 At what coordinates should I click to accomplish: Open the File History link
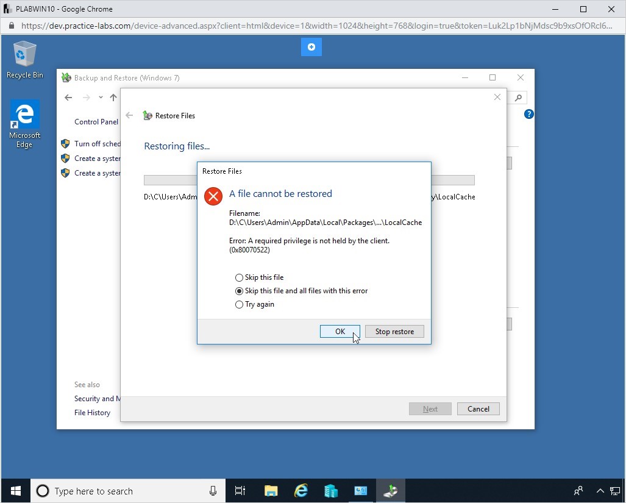point(92,413)
